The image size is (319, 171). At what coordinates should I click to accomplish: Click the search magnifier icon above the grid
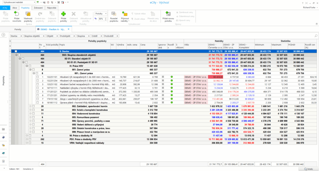pos(316,36)
